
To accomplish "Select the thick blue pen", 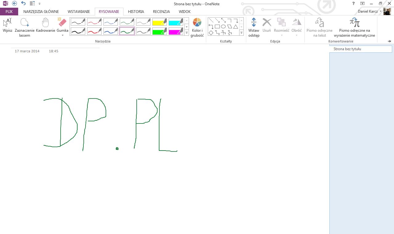I will [x=111, y=31].
